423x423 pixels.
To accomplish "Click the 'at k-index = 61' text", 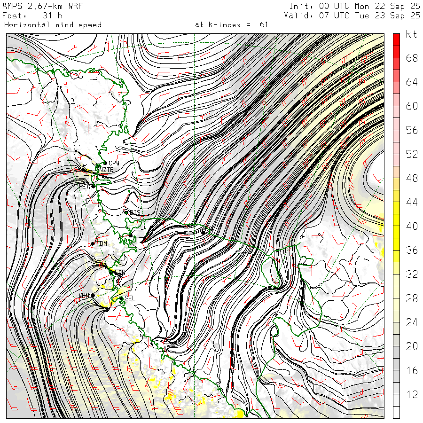I will pyautogui.click(x=231, y=25).
